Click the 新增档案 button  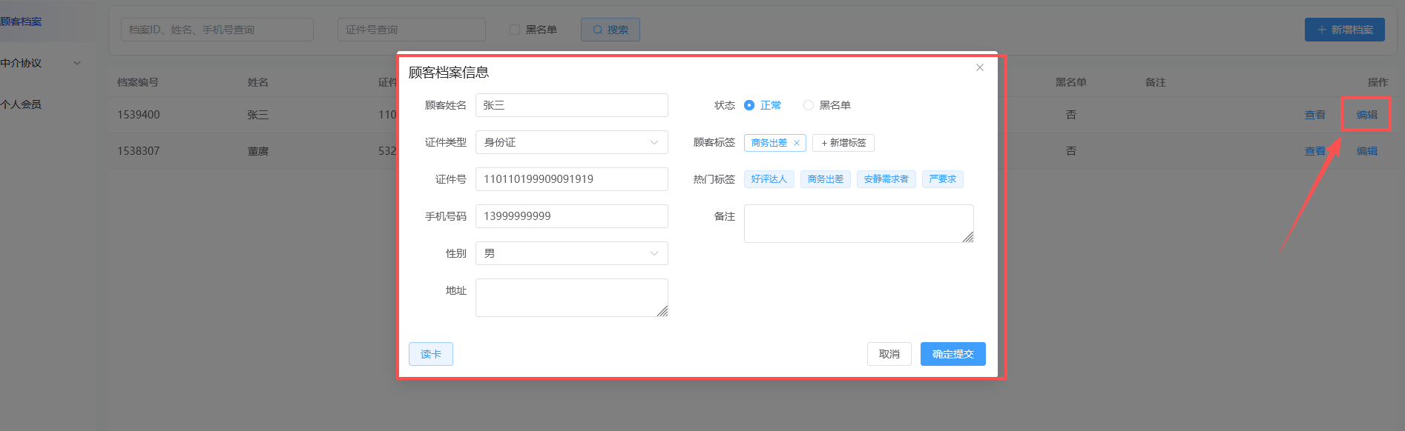pyautogui.click(x=1345, y=30)
